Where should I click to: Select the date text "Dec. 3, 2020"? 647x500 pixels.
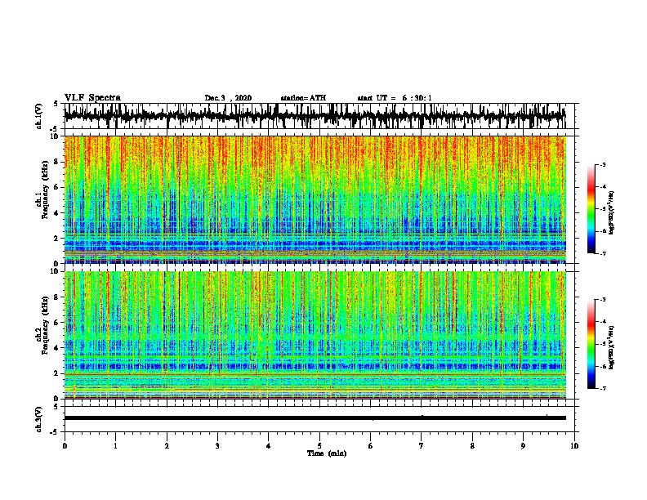(x=228, y=98)
